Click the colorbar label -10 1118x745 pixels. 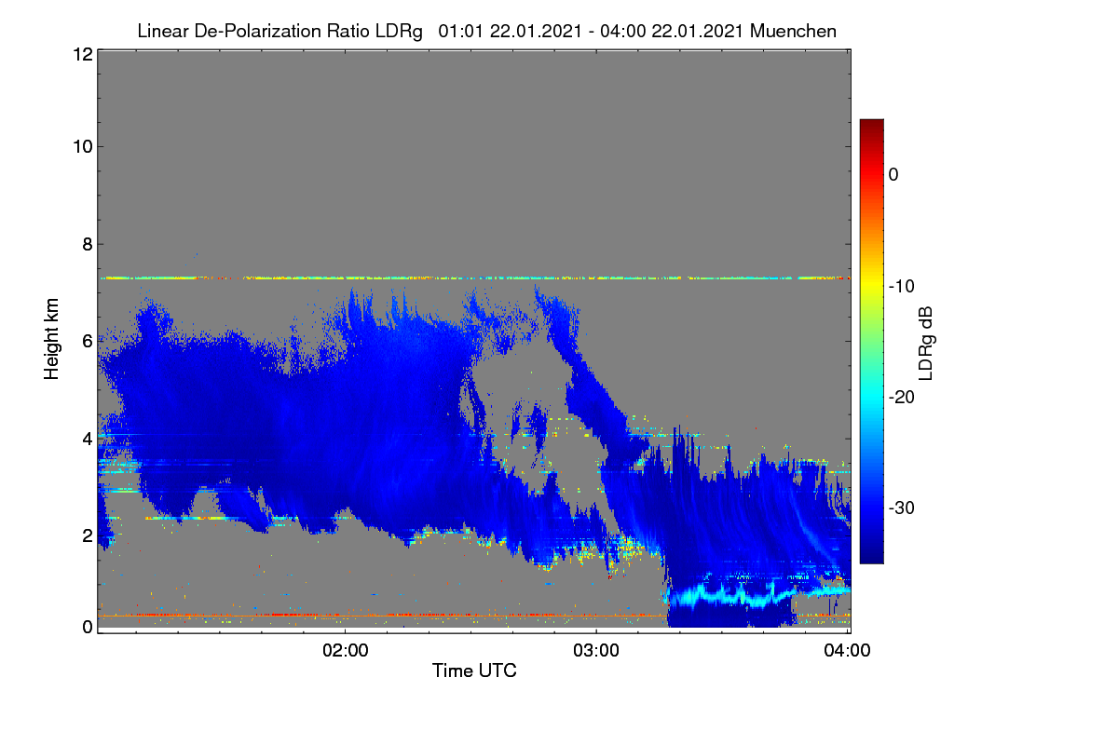(903, 286)
